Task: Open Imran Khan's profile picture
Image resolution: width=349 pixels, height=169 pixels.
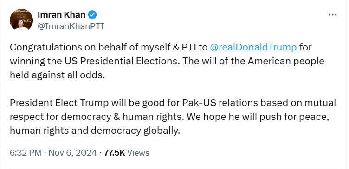Action: (x=21, y=20)
